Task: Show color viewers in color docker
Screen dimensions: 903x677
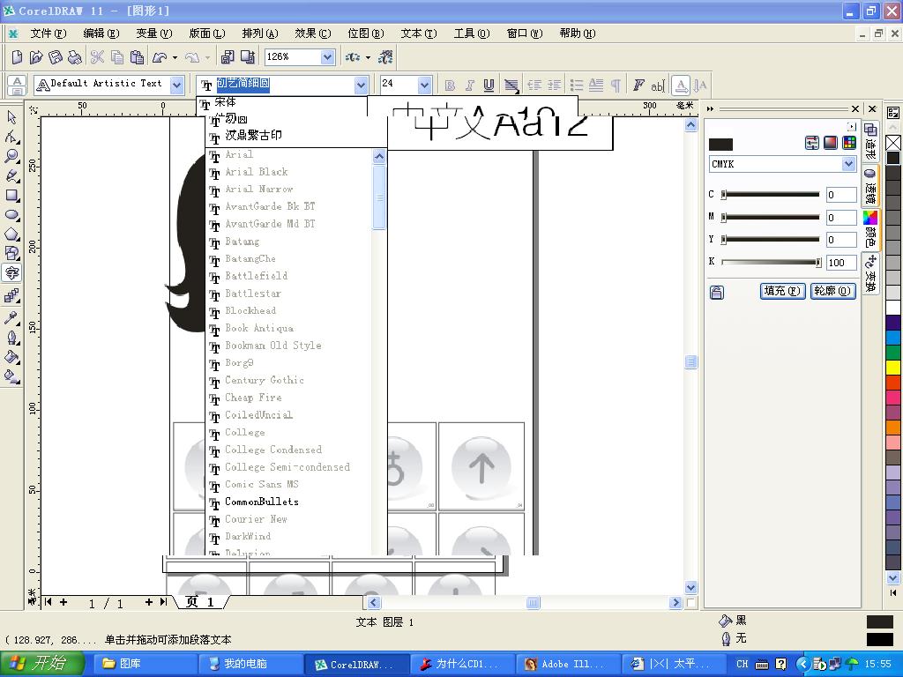Action: click(831, 143)
